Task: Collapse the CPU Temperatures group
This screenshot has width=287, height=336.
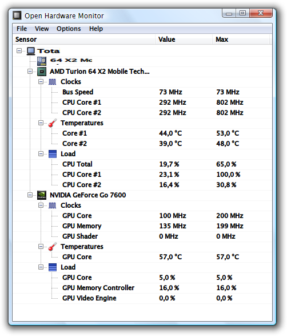Action: pos(41,123)
